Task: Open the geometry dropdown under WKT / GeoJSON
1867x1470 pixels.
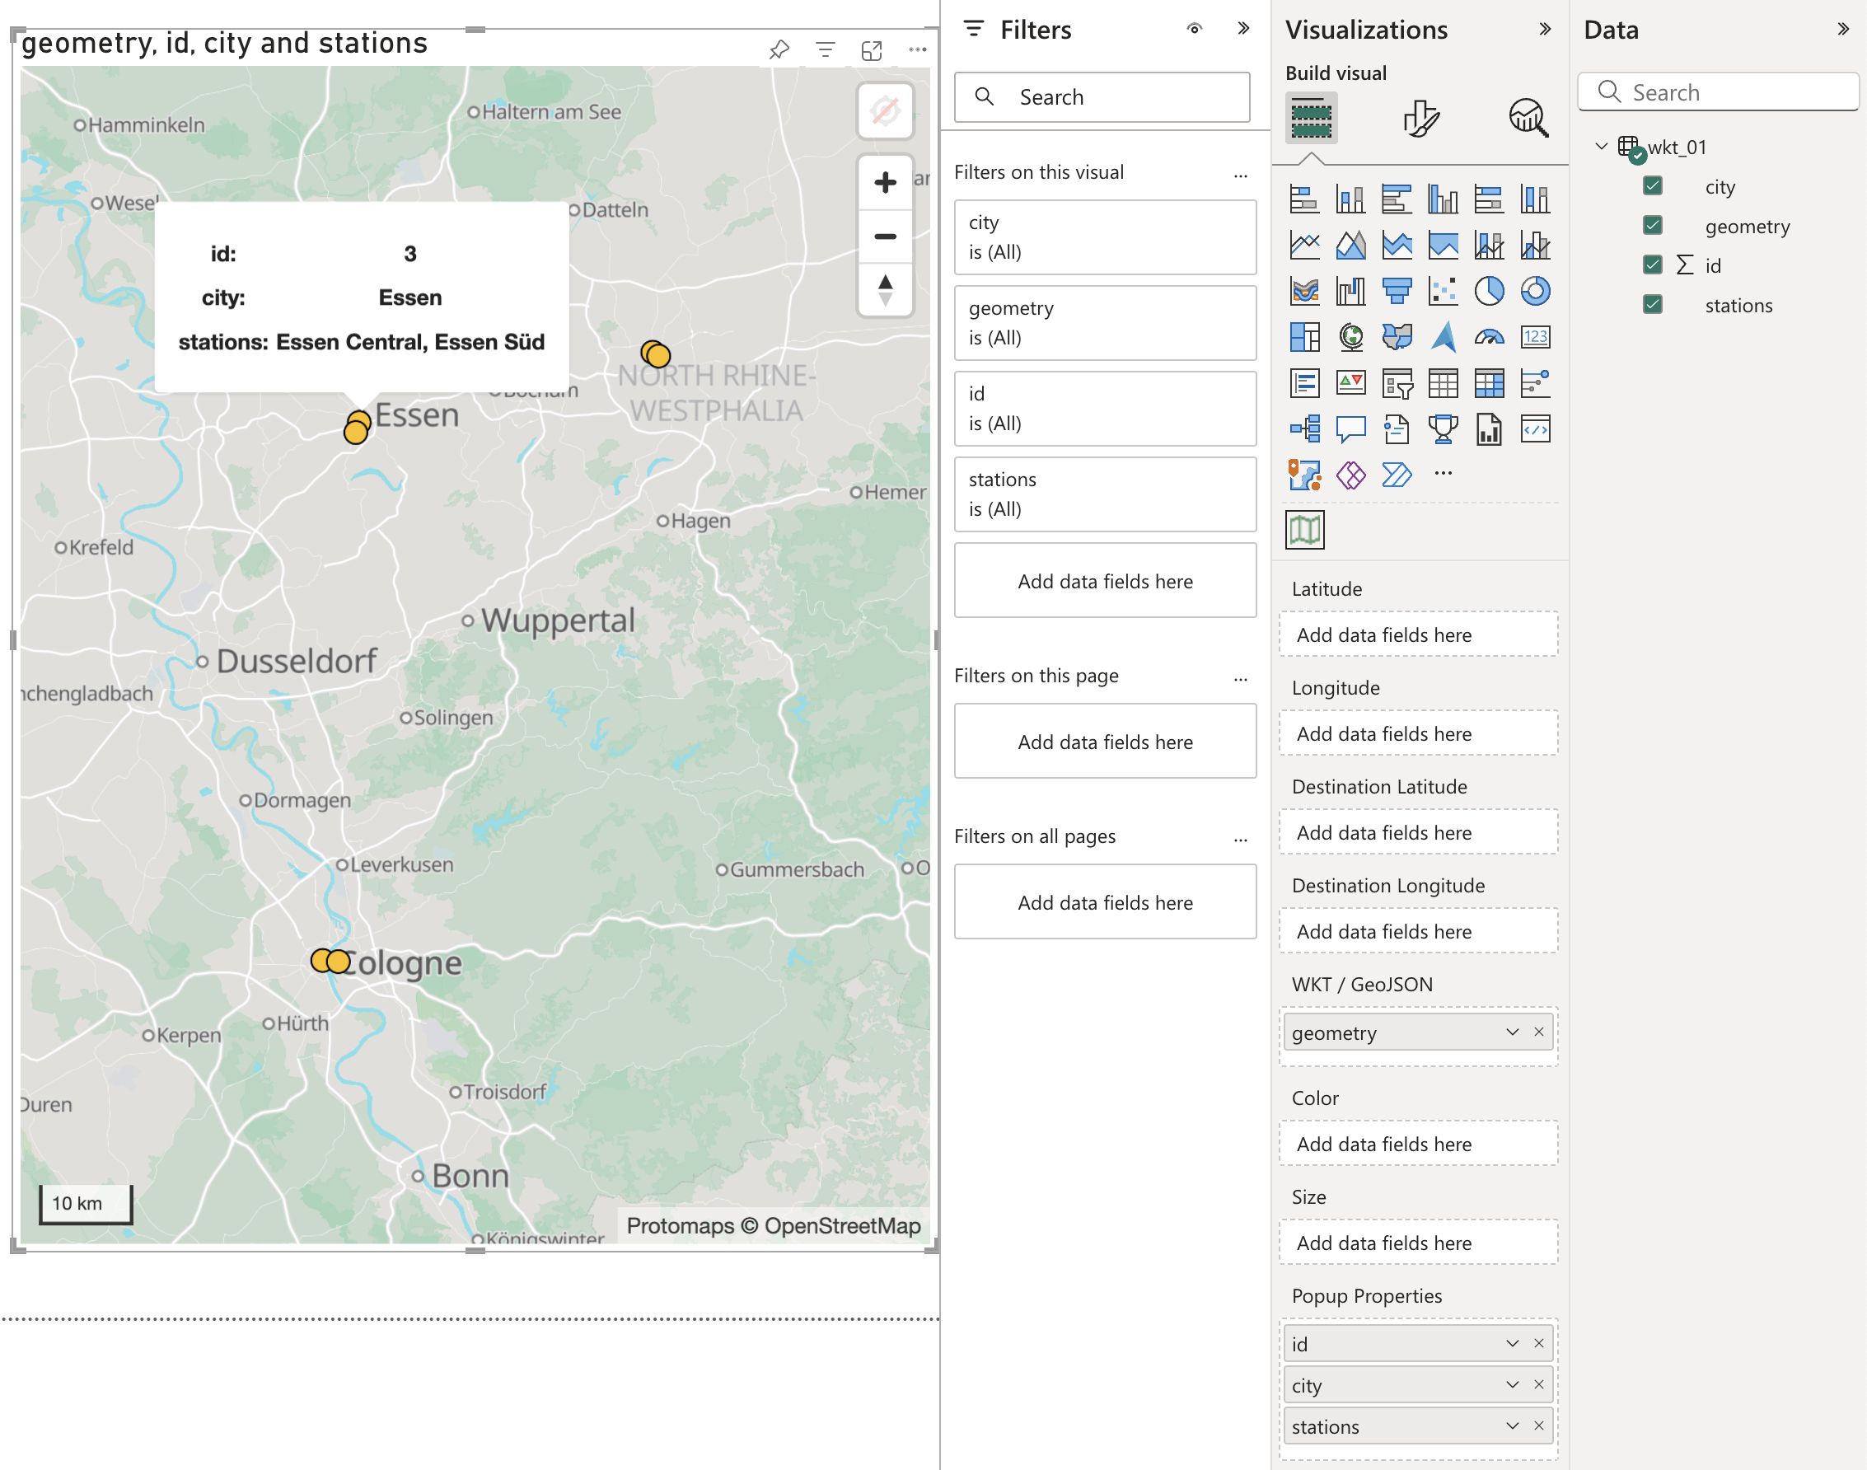Action: (1512, 1032)
